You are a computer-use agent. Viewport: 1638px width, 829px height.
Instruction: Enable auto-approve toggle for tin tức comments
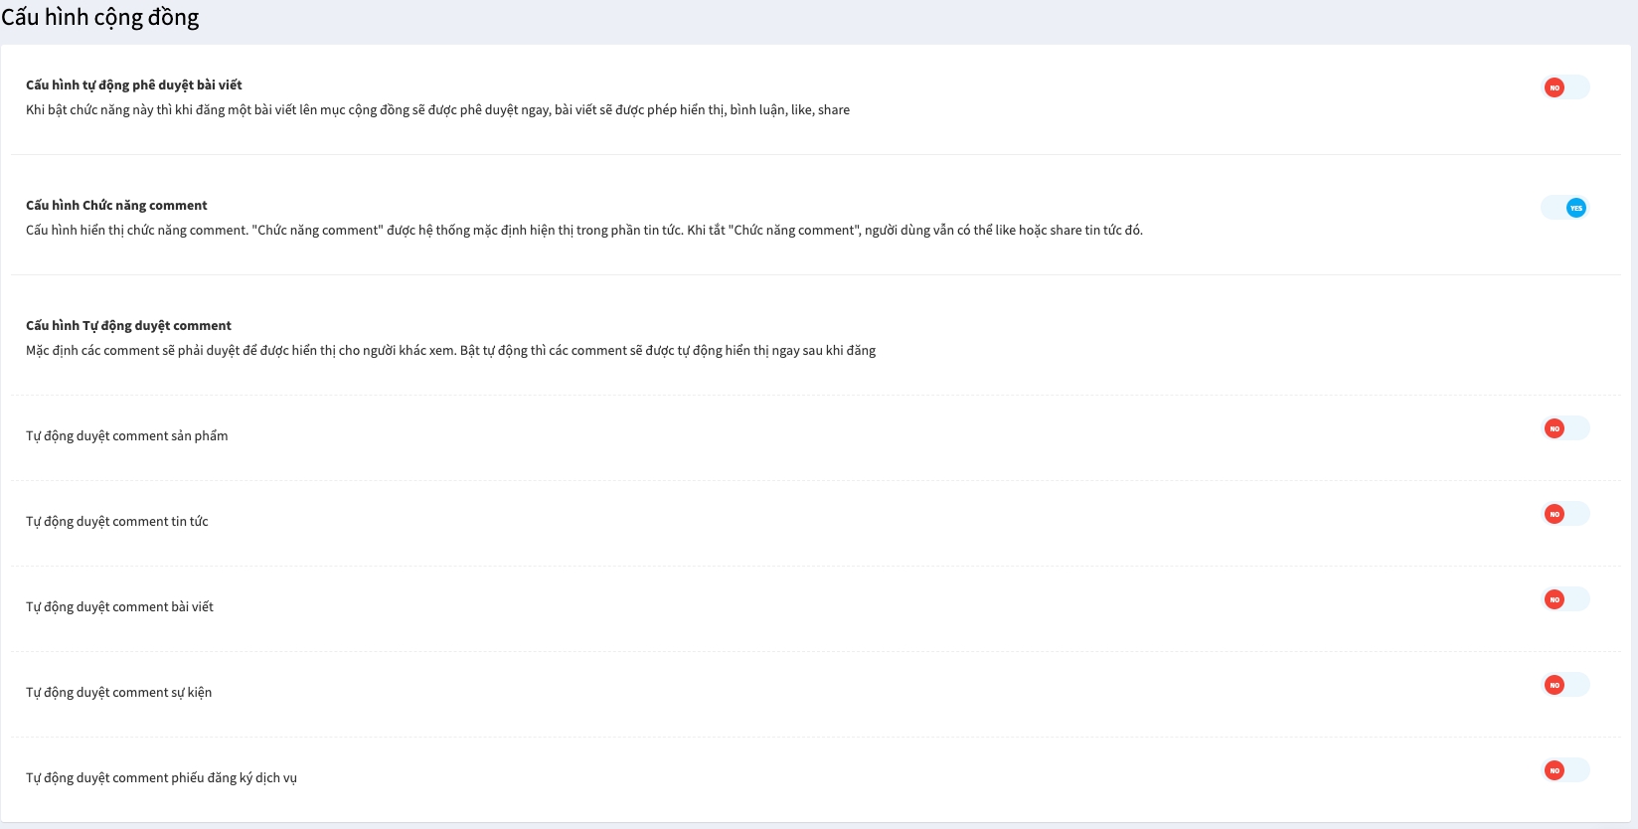click(x=1565, y=514)
